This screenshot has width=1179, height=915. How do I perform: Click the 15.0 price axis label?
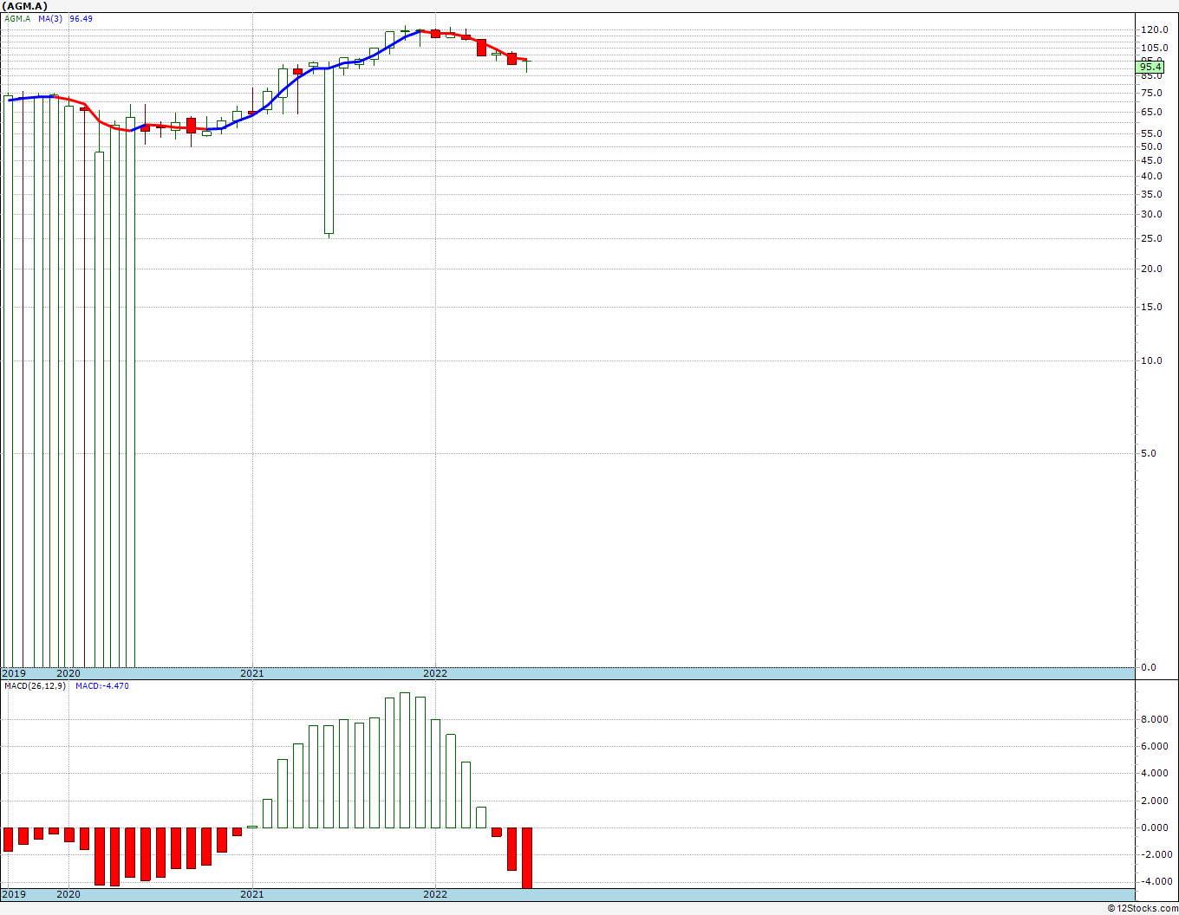pyautogui.click(x=1152, y=307)
